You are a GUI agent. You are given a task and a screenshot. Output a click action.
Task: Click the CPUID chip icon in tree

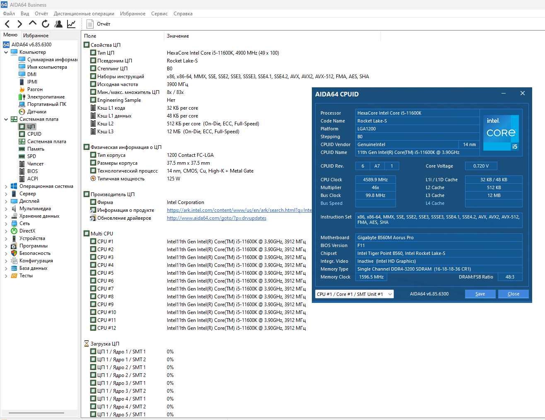(22, 134)
